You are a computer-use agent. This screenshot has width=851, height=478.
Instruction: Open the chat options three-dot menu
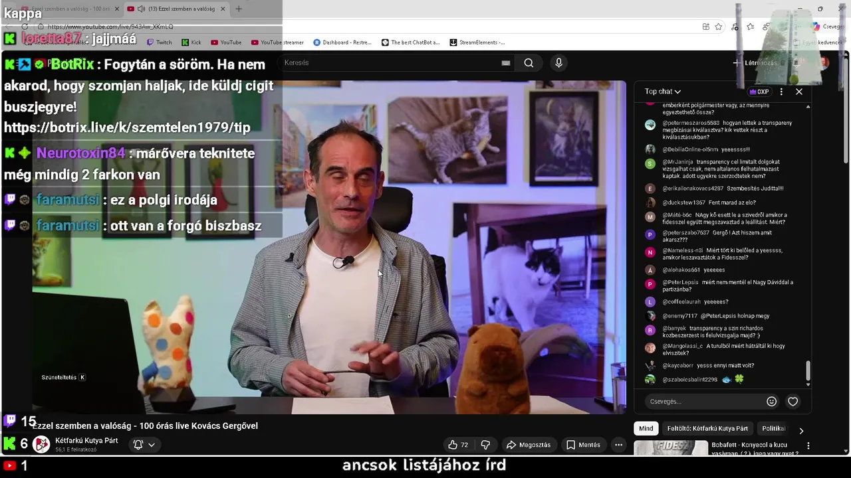tap(781, 92)
